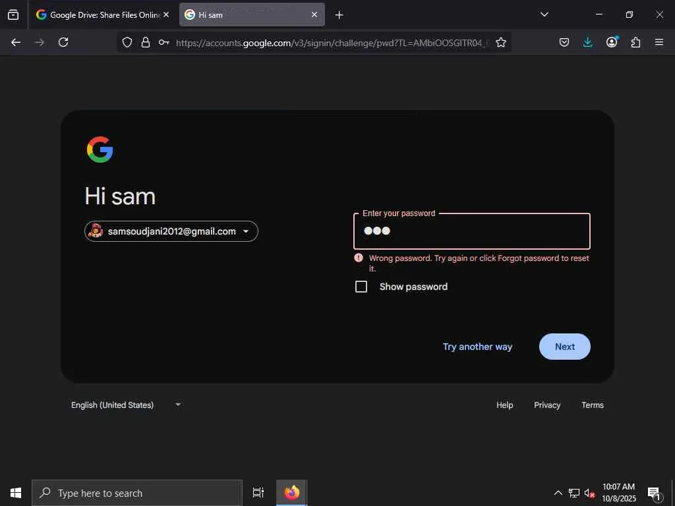This screenshot has width=675, height=506.
Task: Show hidden system tray icons
Action: (x=558, y=493)
